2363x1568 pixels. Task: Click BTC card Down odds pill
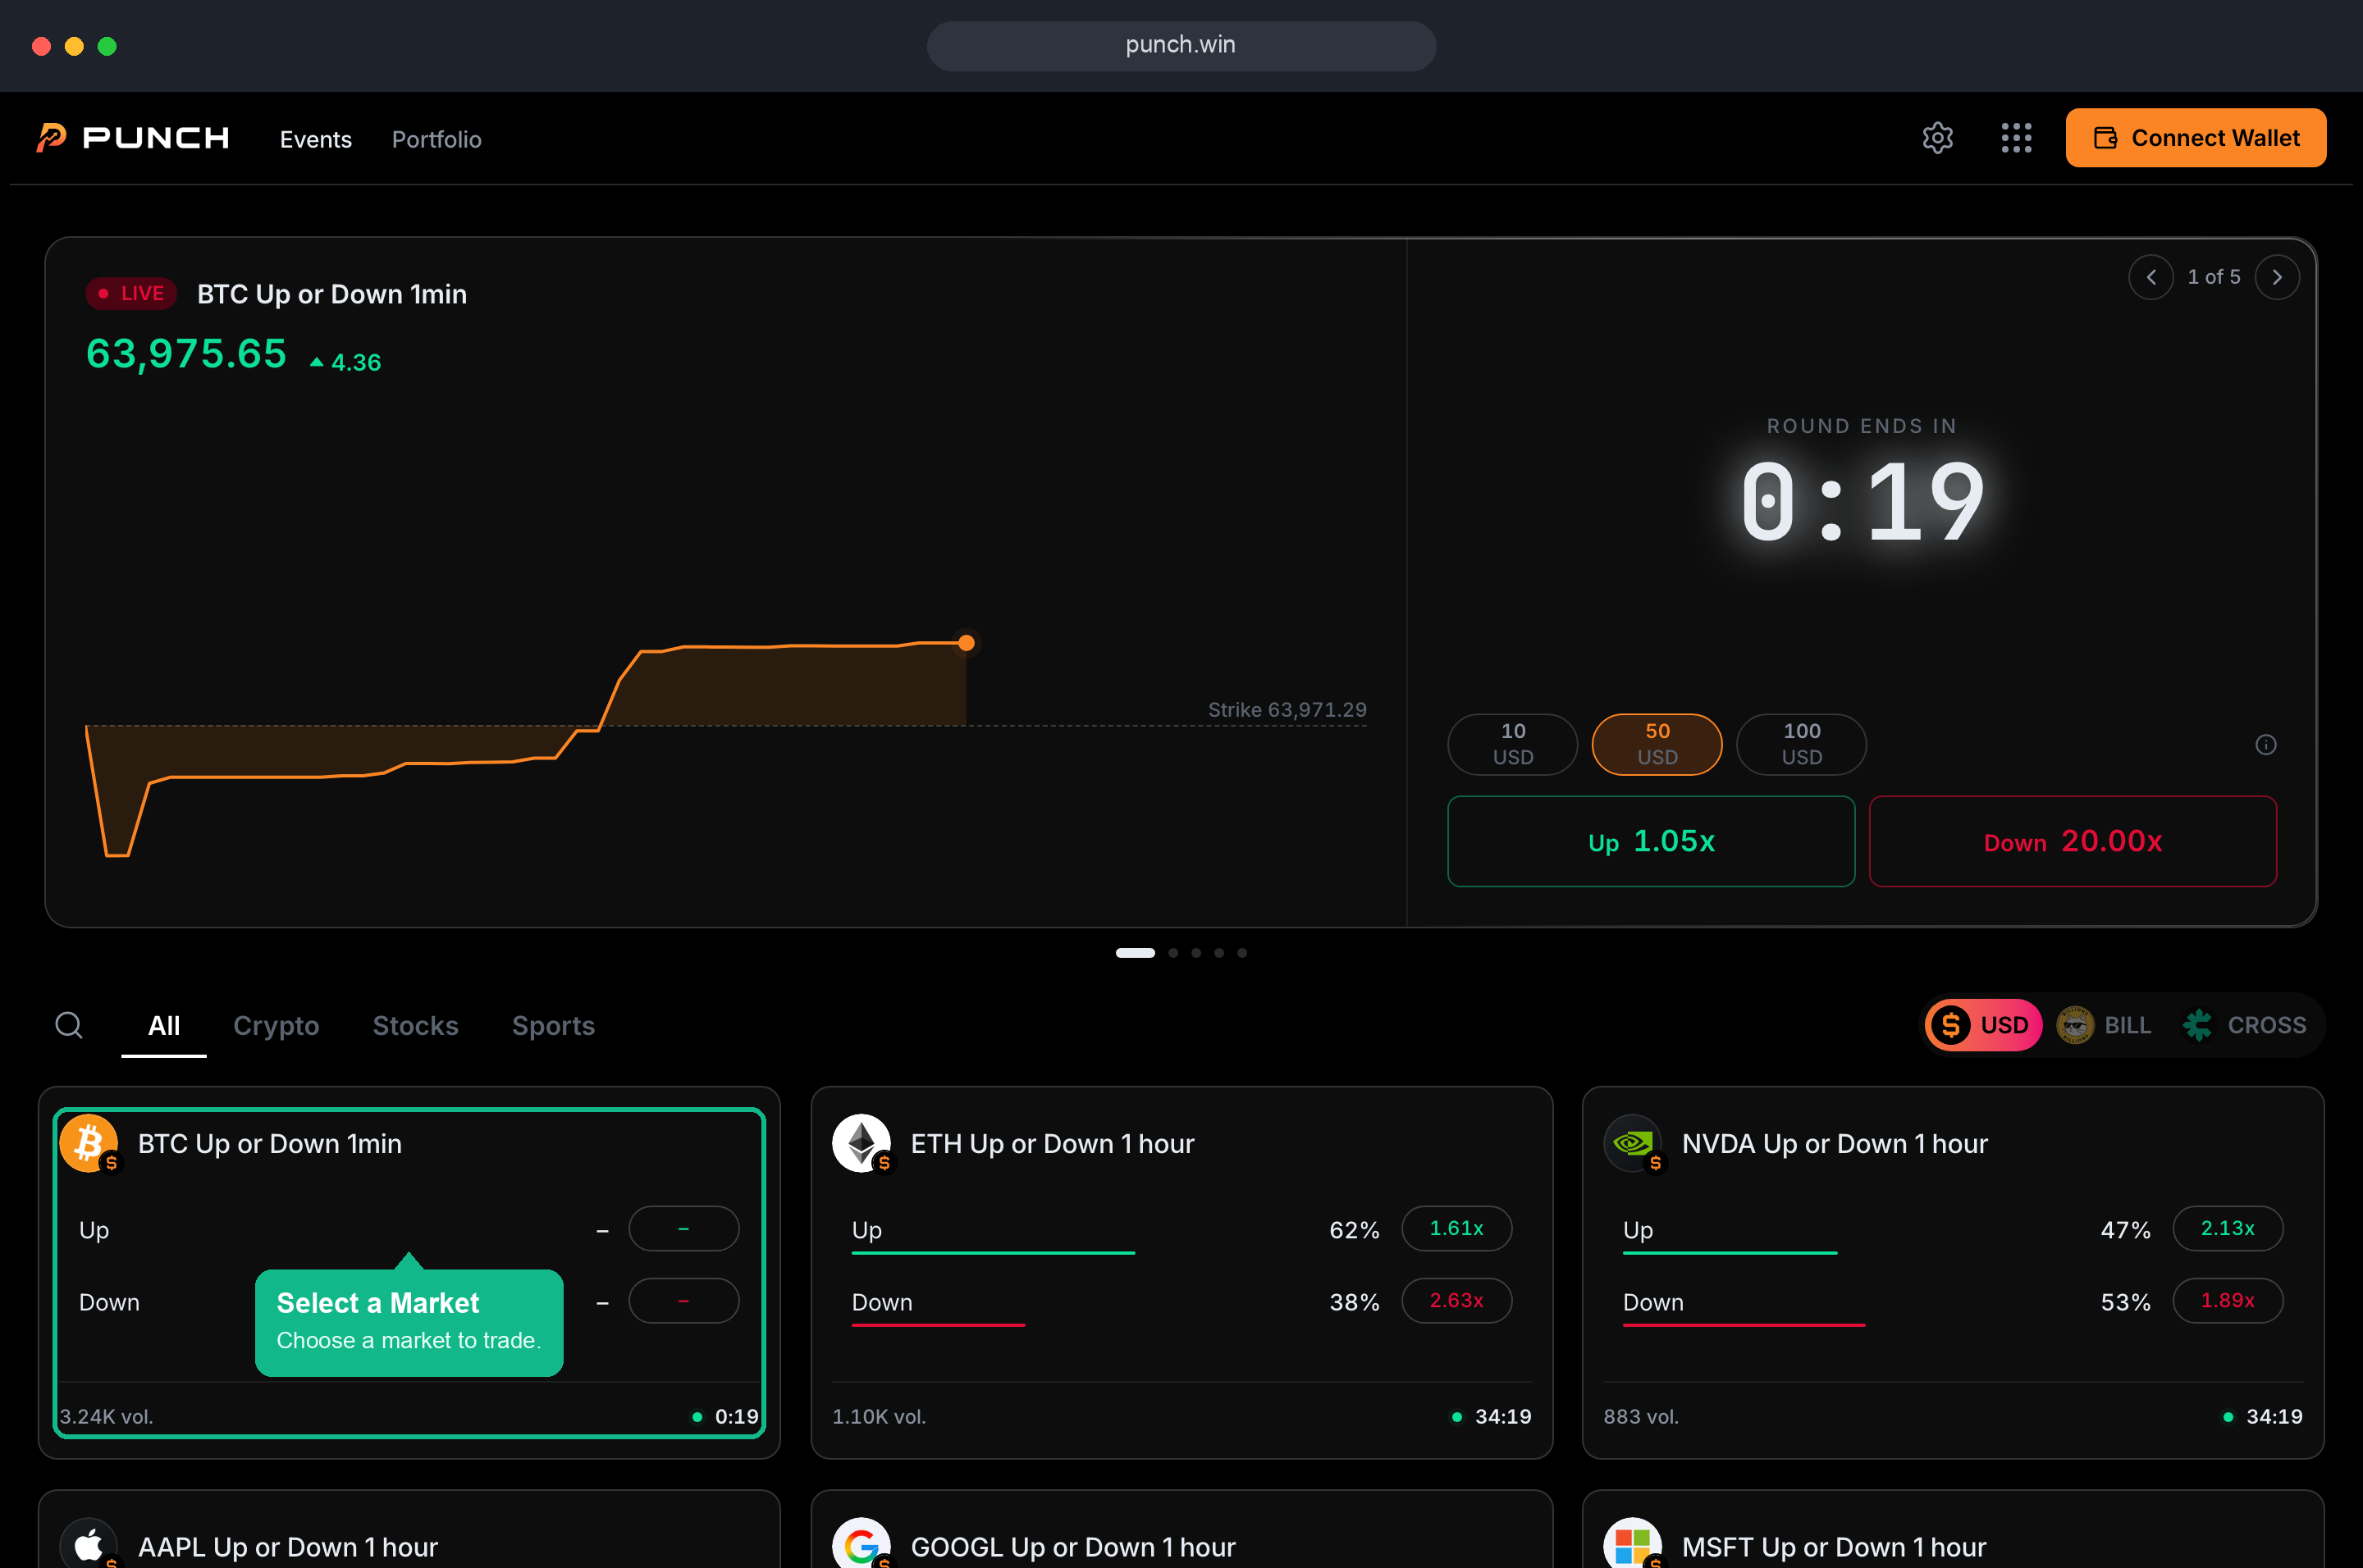(x=684, y=1301)
